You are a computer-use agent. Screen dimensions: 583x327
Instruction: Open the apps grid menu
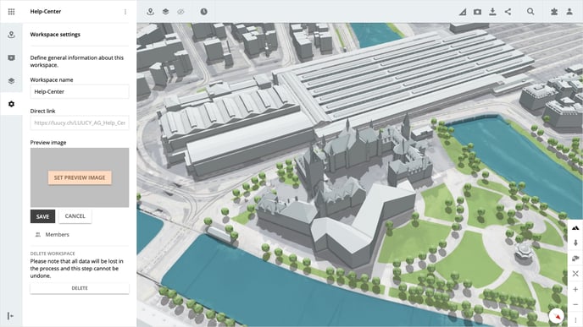pyautogui.click(x=12, y=12)
